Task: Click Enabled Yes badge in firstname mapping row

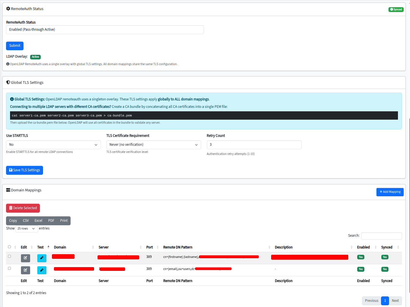Action: point(361,257)
